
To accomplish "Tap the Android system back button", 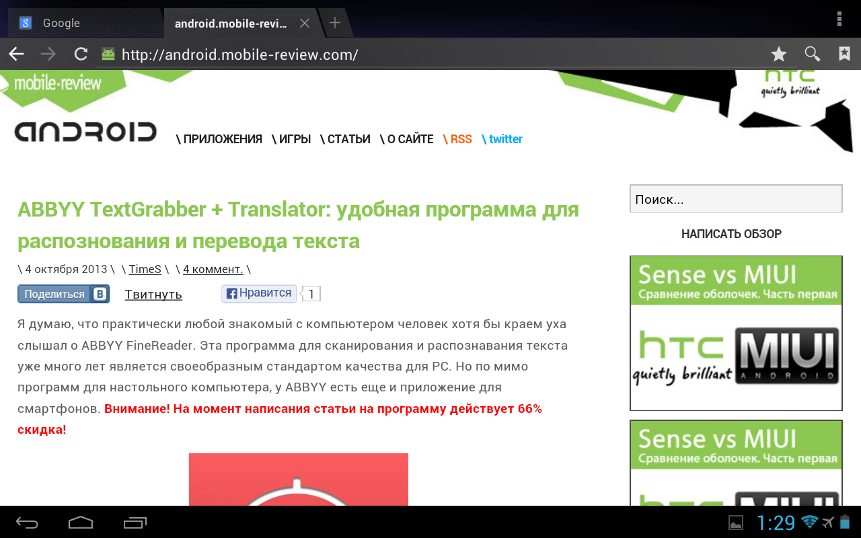I will pos(27,522).
